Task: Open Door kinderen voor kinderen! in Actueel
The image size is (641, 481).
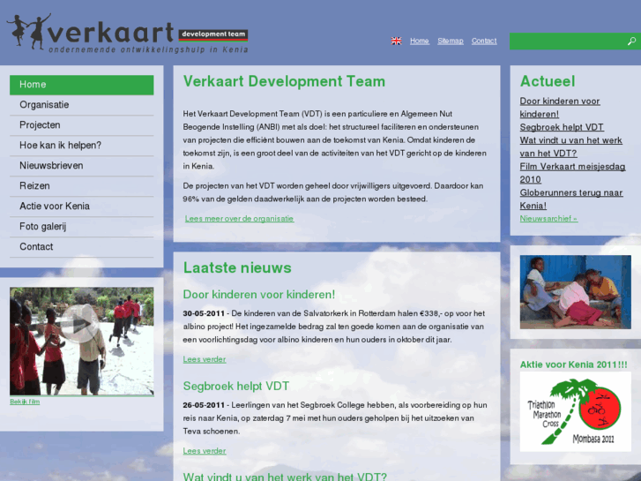Action: [x=560, y=108]
